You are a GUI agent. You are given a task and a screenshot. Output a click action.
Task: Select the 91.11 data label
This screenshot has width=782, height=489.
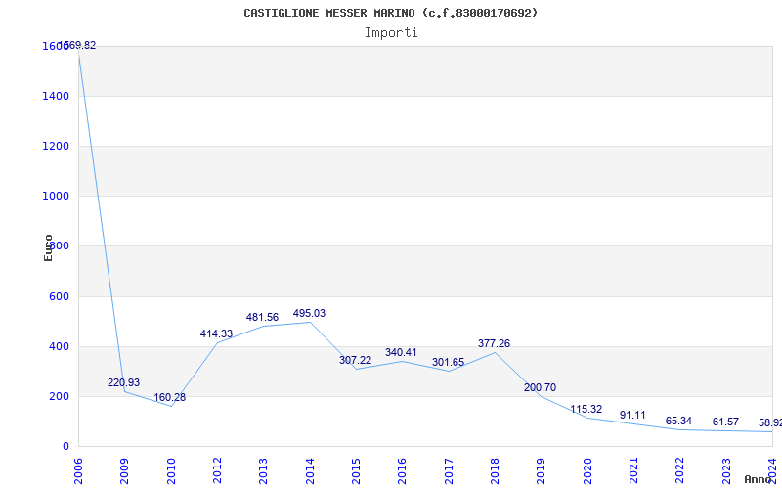[x=632, y=415]
